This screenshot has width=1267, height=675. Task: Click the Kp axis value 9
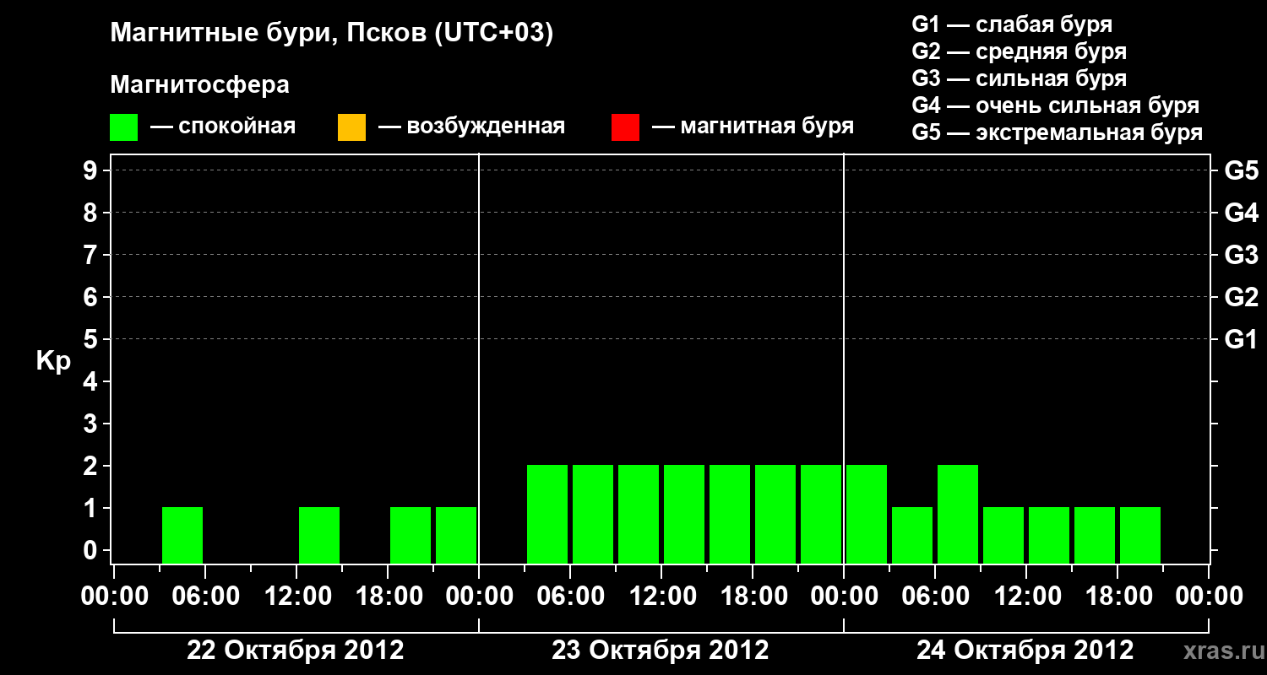point(92,170)
